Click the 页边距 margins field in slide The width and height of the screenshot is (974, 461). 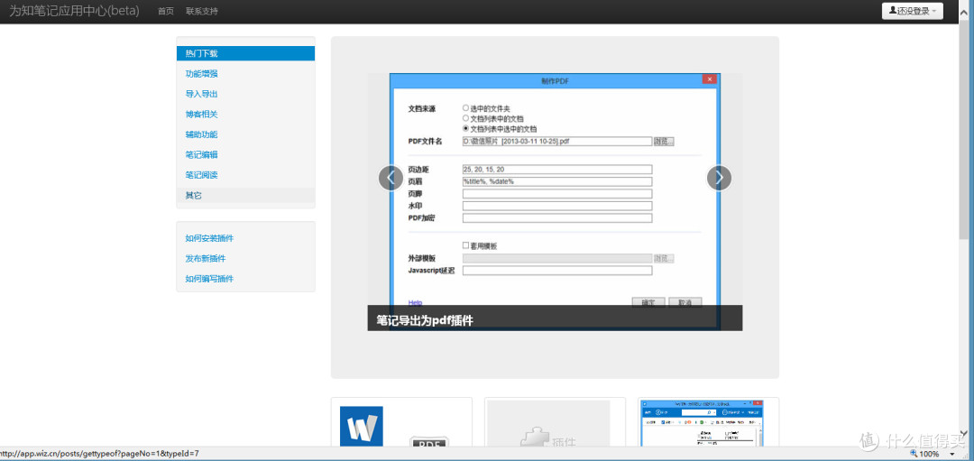tap(557, 170)
